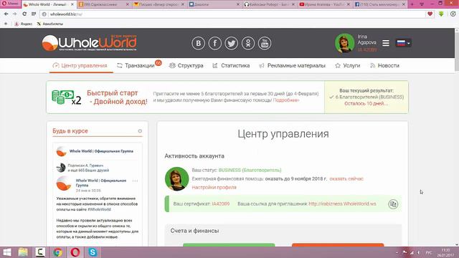Click the WholeWorld logo

89,43
